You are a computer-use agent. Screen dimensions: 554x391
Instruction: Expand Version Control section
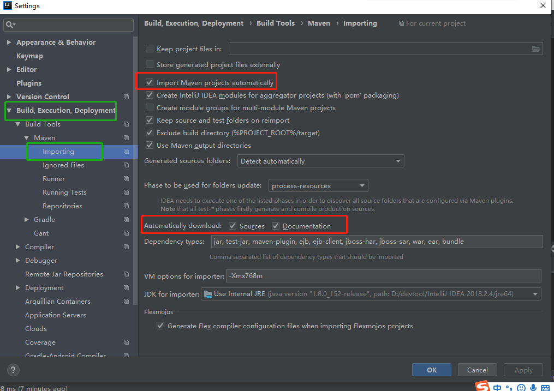coord(9,97)
